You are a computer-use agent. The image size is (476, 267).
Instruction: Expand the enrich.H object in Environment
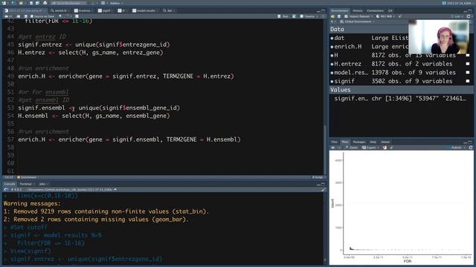[x=332, y=47]
